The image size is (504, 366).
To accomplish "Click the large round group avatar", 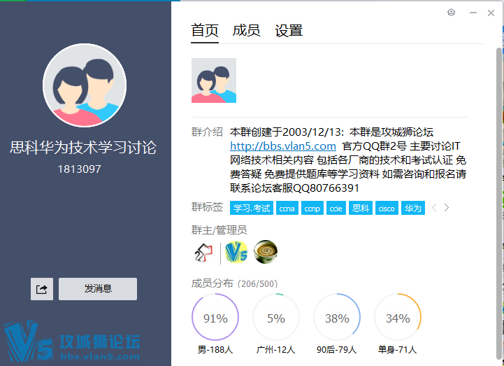I will click(85, 85).
